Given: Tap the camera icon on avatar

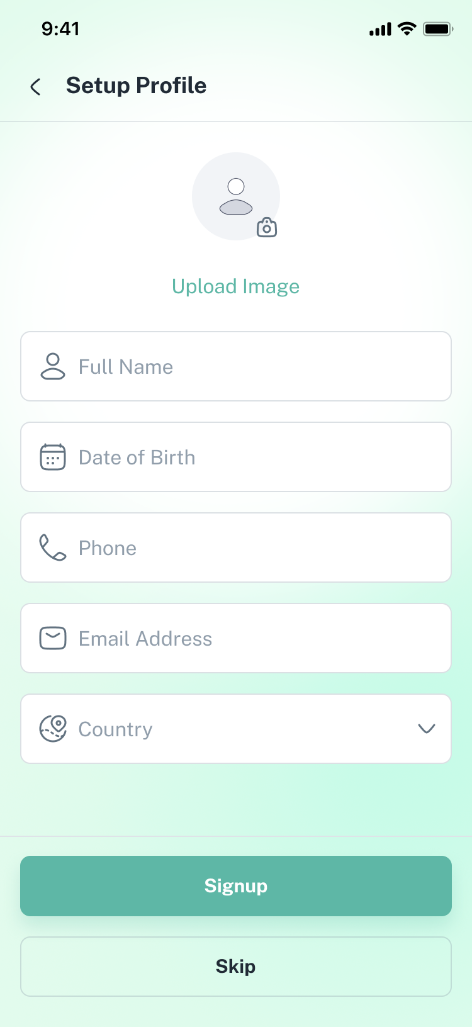Looking at the screenshot, I should point(267,227).
